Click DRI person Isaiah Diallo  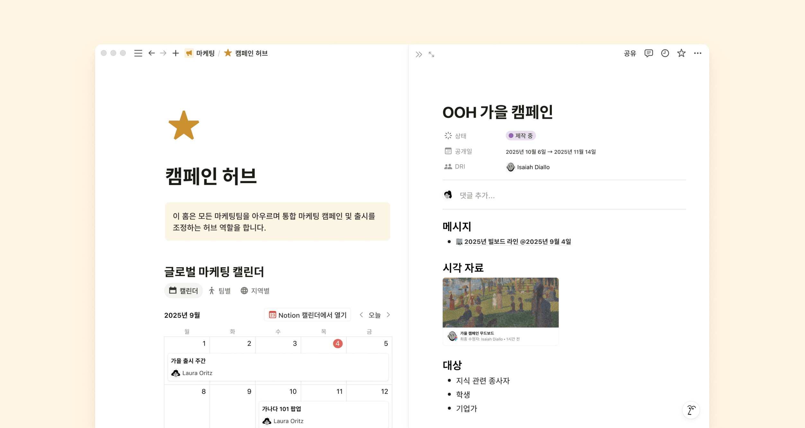click(x=528, y=167)
